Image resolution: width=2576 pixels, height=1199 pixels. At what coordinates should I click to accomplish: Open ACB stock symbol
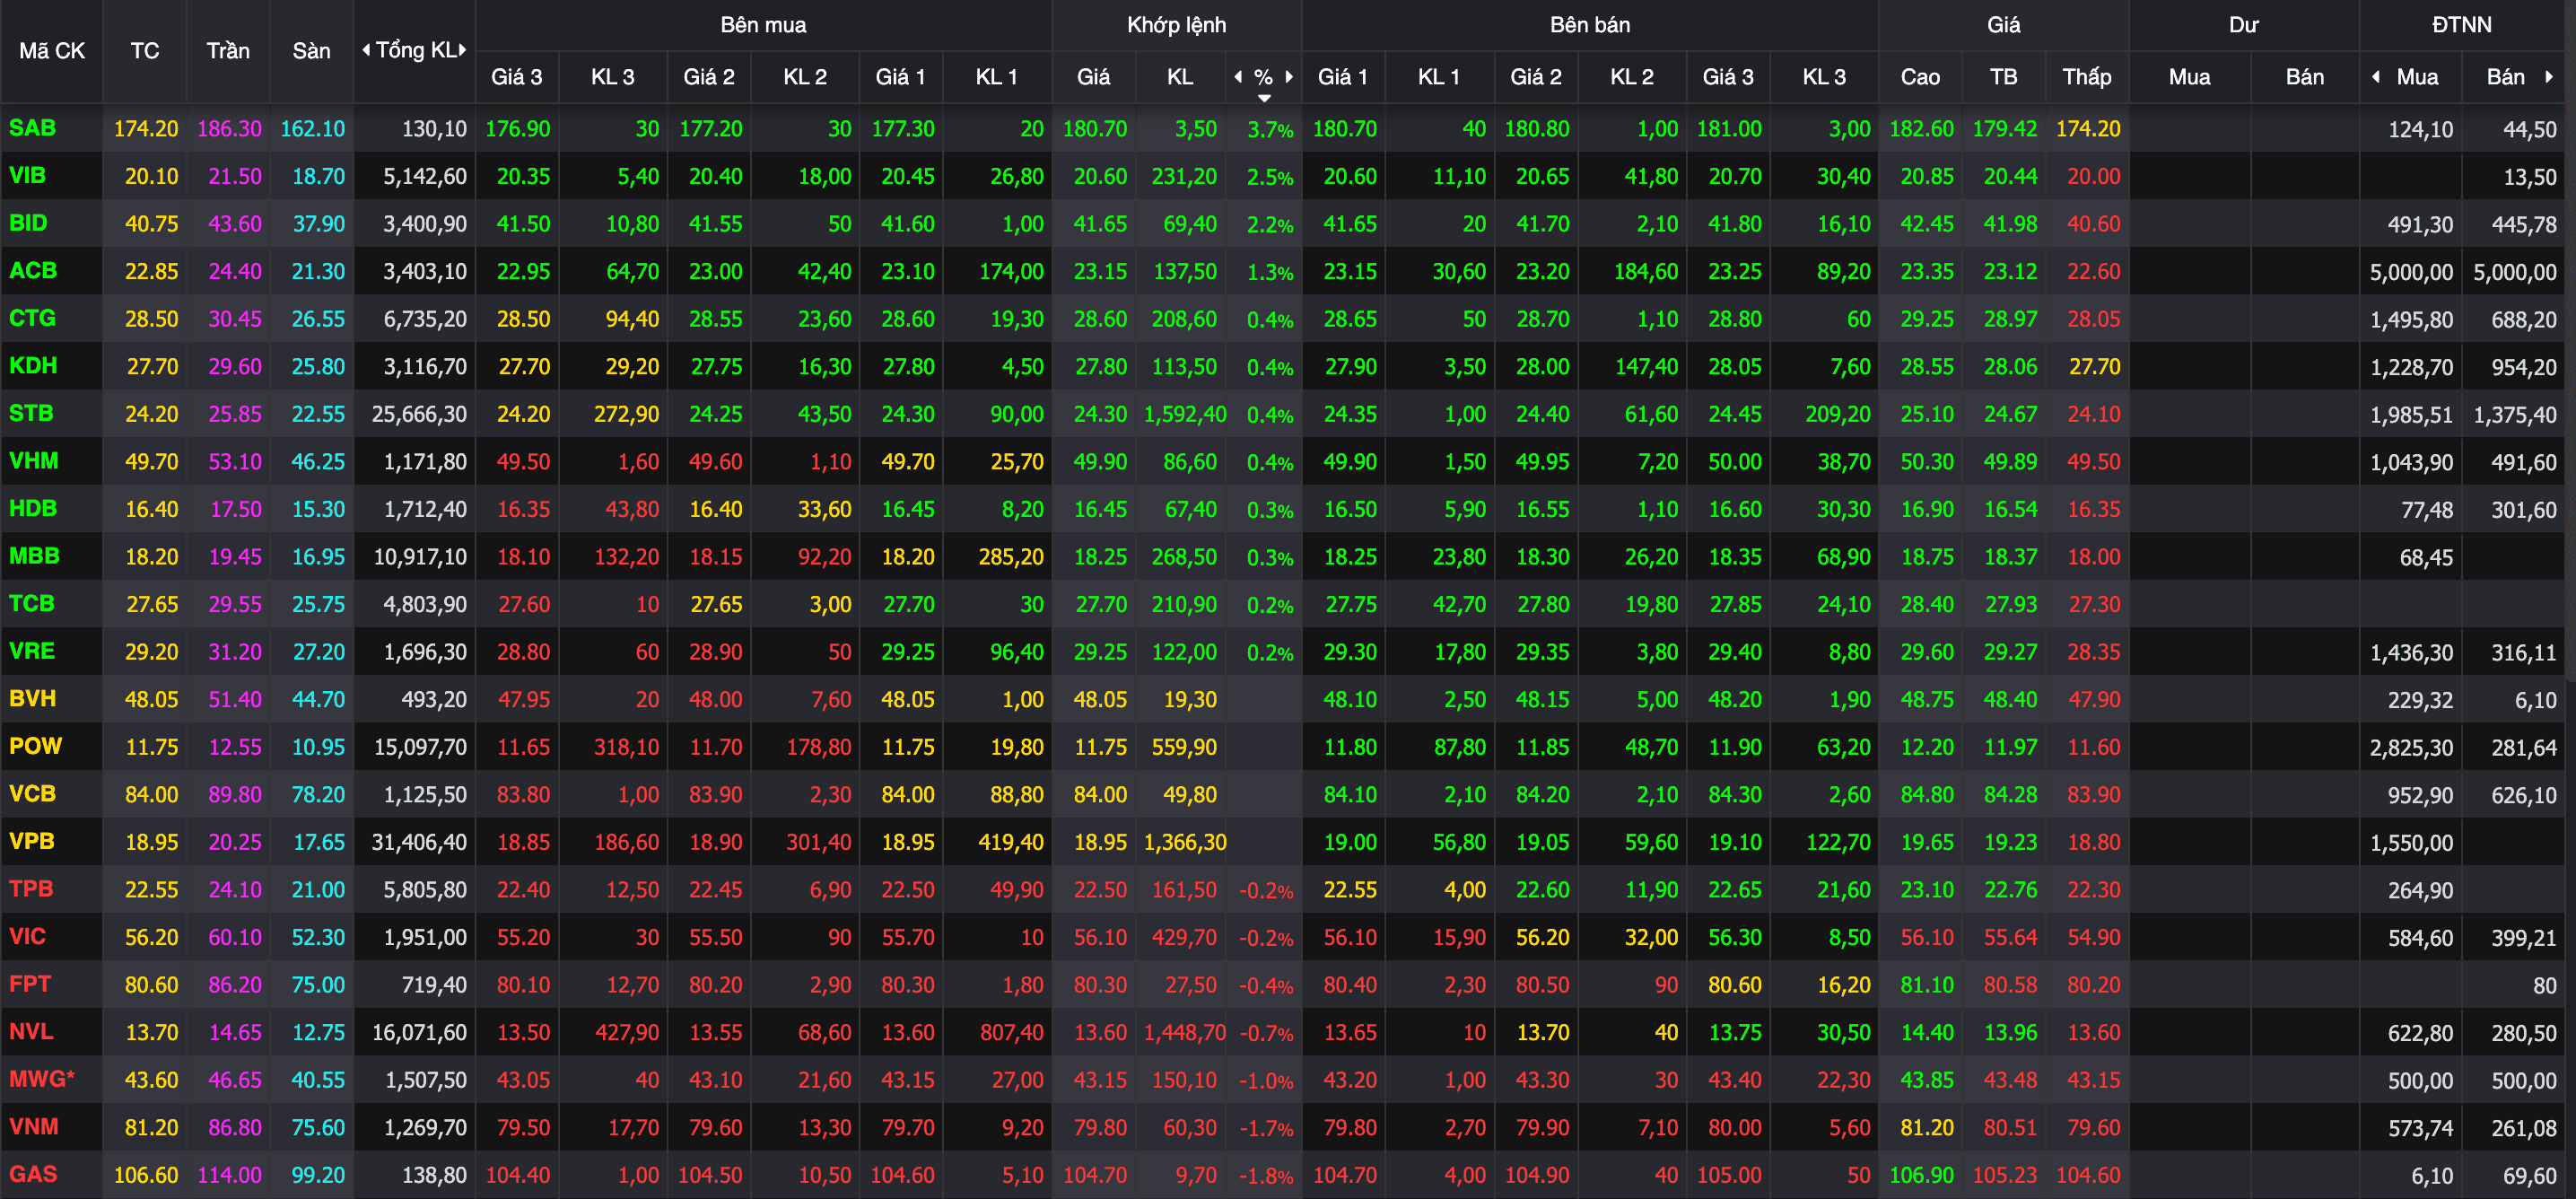pos(32,271)
